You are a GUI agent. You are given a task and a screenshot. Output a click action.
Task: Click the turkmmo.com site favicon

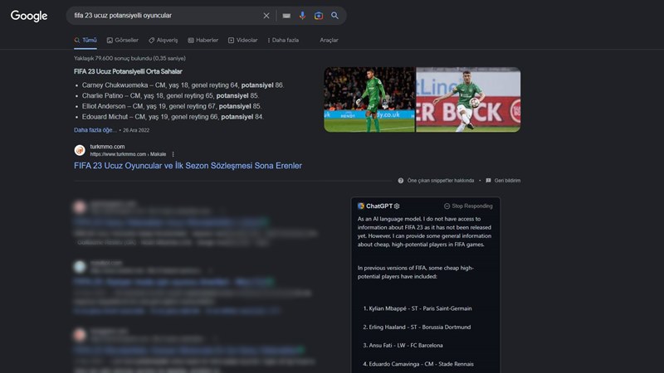click(x=80, y=150)
